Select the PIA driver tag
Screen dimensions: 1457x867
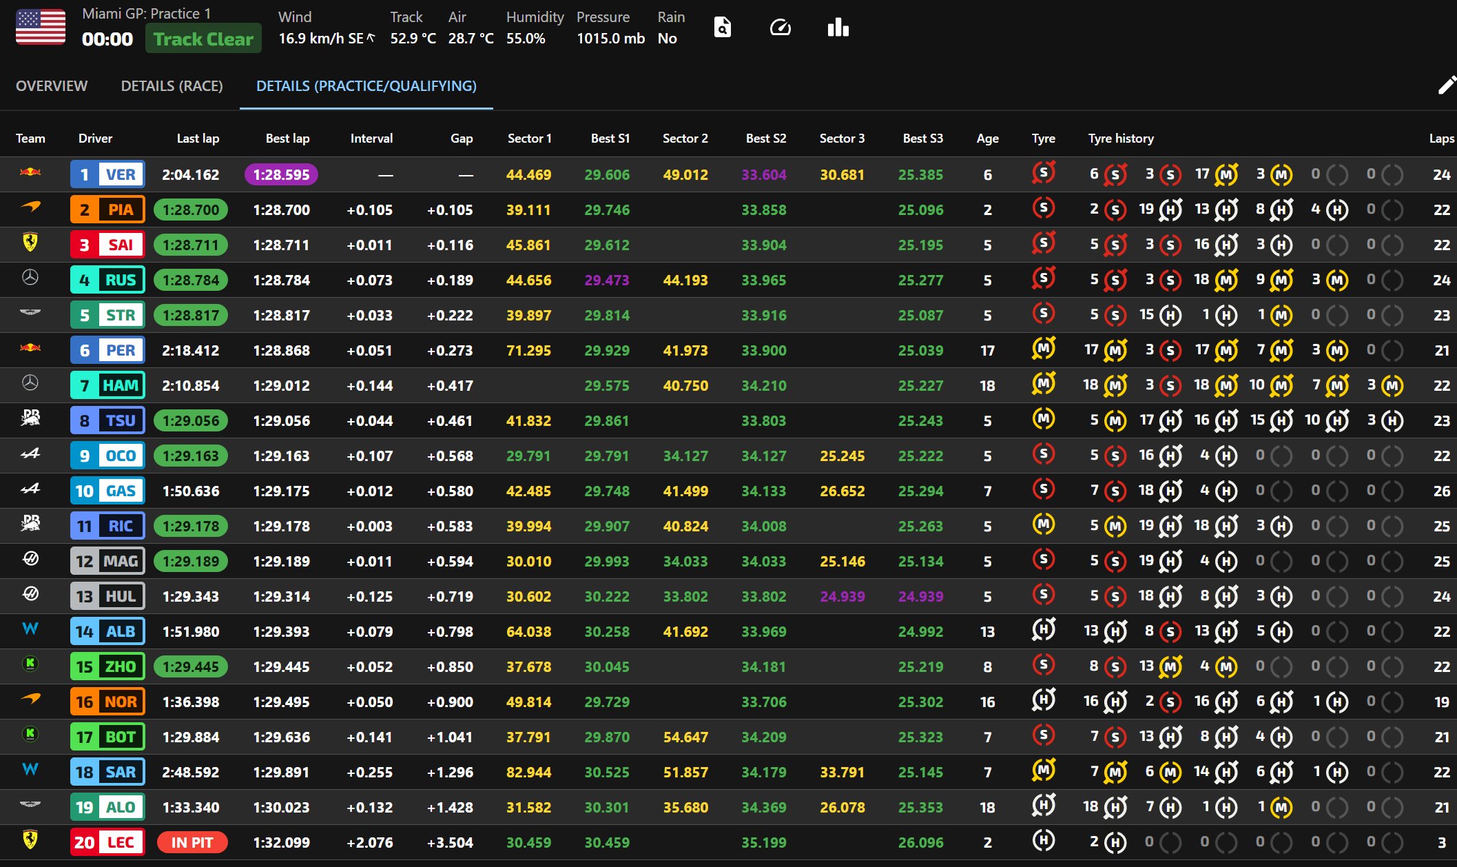click(107, 210)
